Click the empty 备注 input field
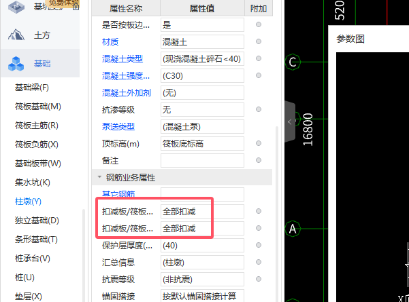This screenshot has height=302, width=409. point(202,160)
